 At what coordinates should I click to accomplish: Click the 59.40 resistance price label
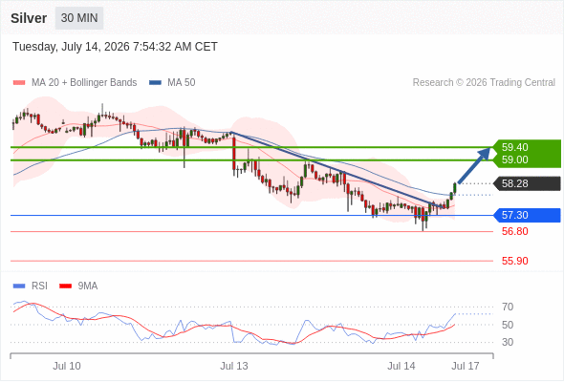click(x=514, y=147)
